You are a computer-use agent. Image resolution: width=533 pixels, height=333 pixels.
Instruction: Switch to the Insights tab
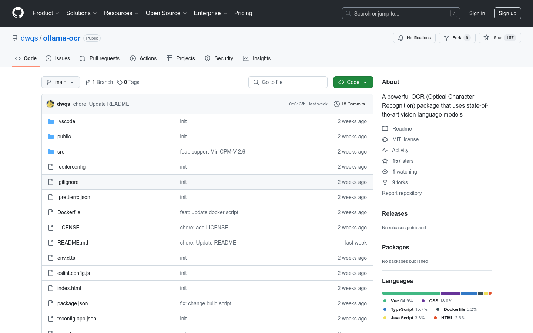[257, 58]
